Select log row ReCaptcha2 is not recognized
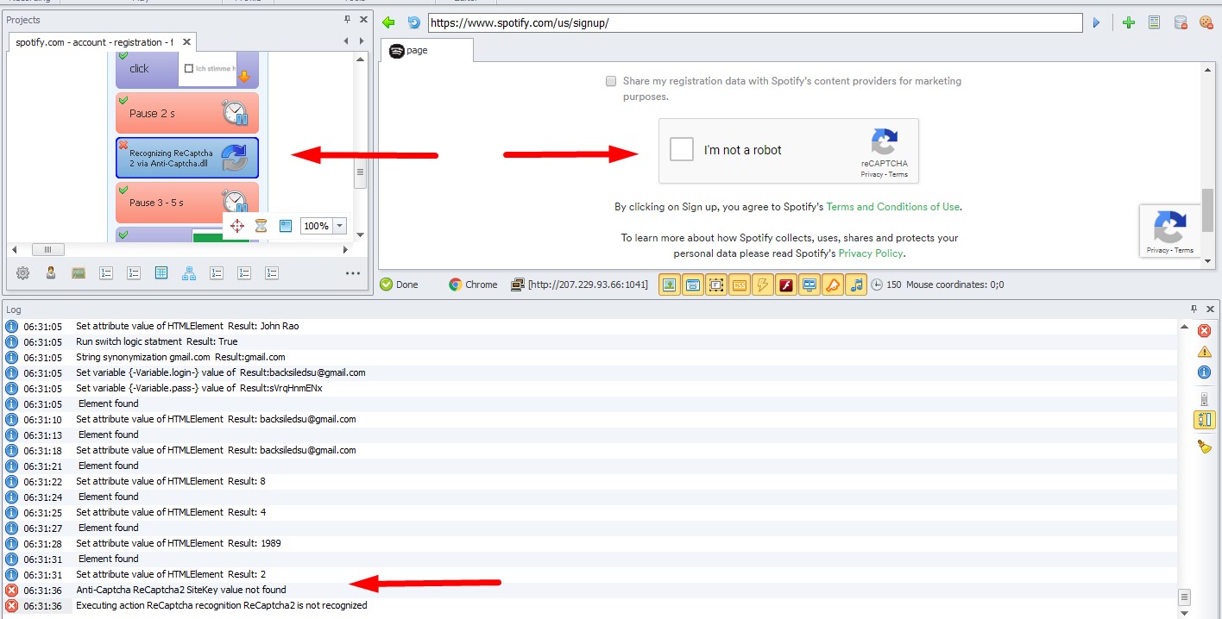 590,605
